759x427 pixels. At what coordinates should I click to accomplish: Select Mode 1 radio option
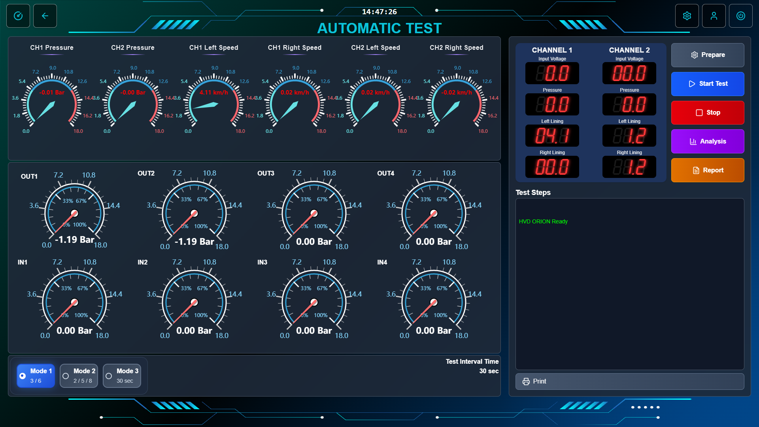tap(36, 376)
